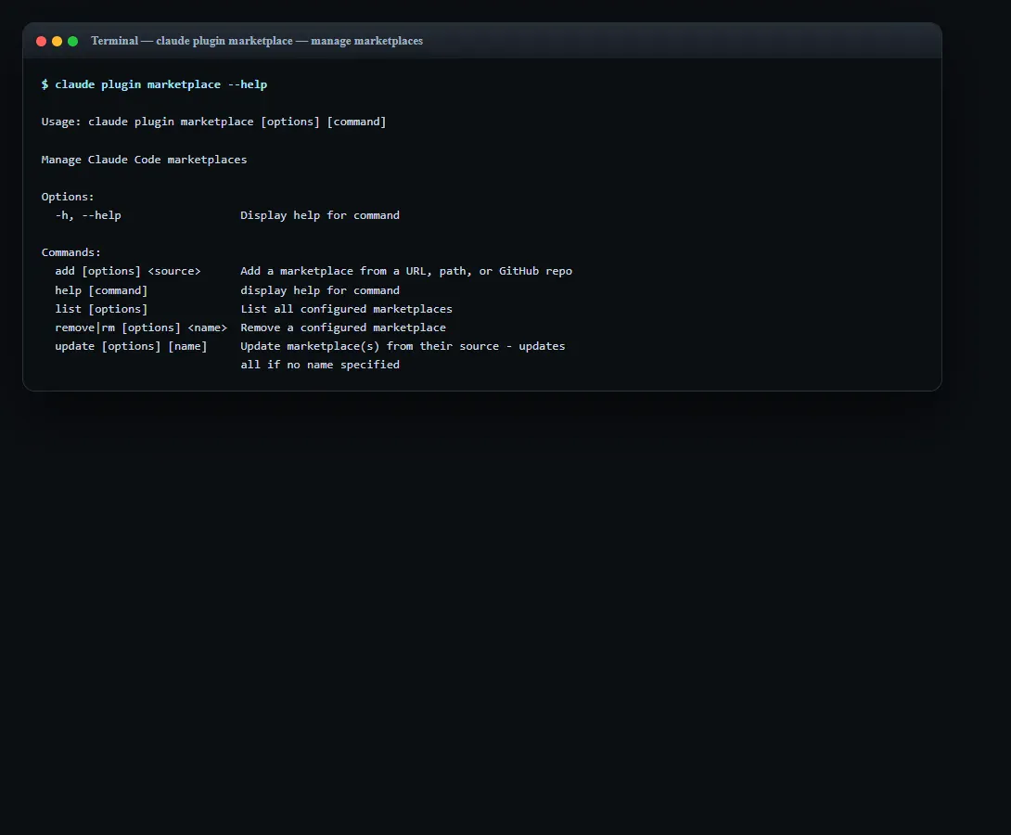Image resolution: width=1011 pixels, height=835 pixels.
Task: Click the yellow minimize dot
Action: pyautogui.click(x=57, y=41)
